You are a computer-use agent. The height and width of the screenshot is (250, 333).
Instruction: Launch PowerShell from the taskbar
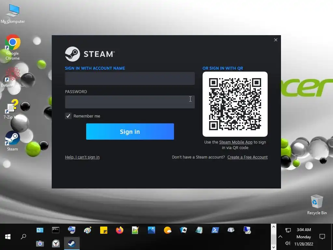pos(215,230)
